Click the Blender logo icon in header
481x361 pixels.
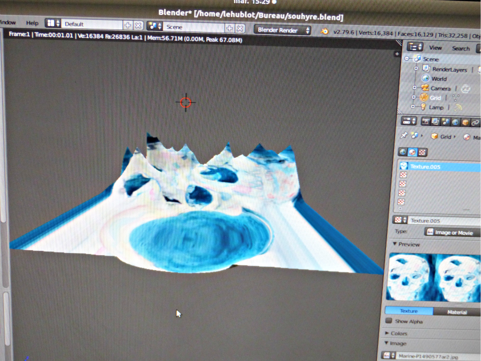(x=324, y=31)
